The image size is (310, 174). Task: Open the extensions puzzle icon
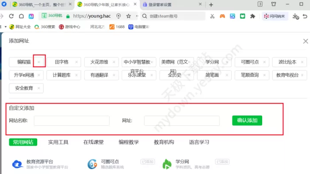pyautogui.click(x=253, y=16)
